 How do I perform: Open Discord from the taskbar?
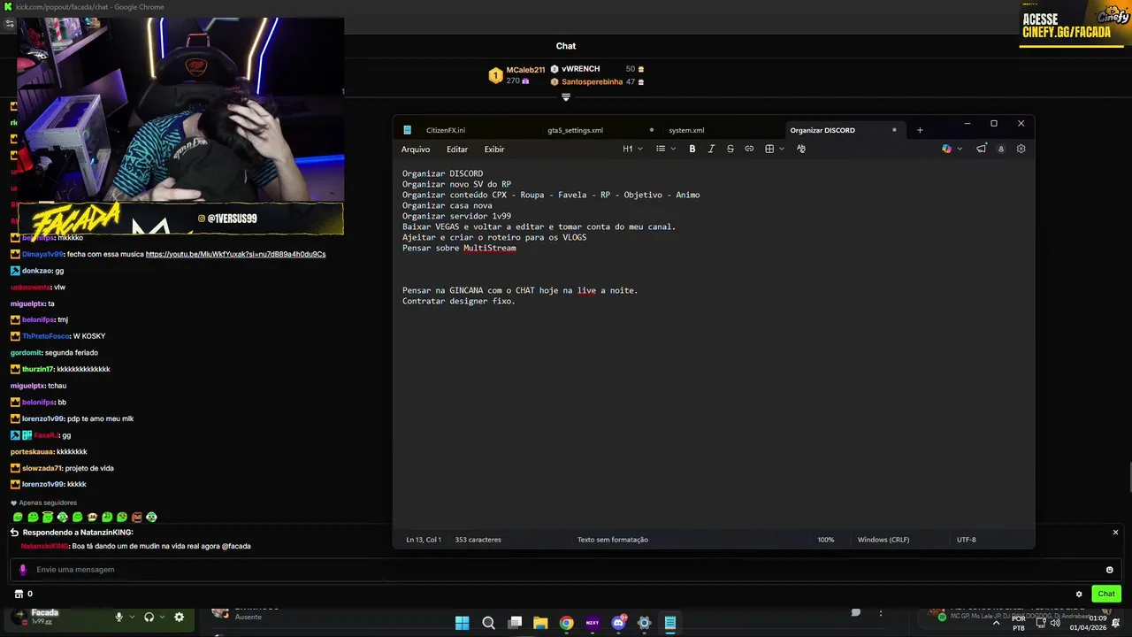click(619, 623)
